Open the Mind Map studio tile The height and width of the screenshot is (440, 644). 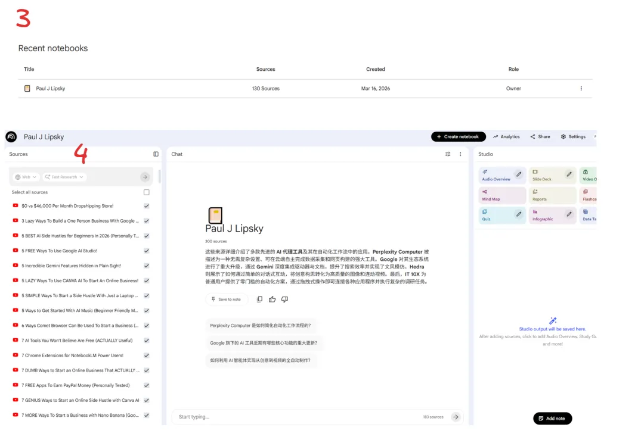tap(502, 195)
